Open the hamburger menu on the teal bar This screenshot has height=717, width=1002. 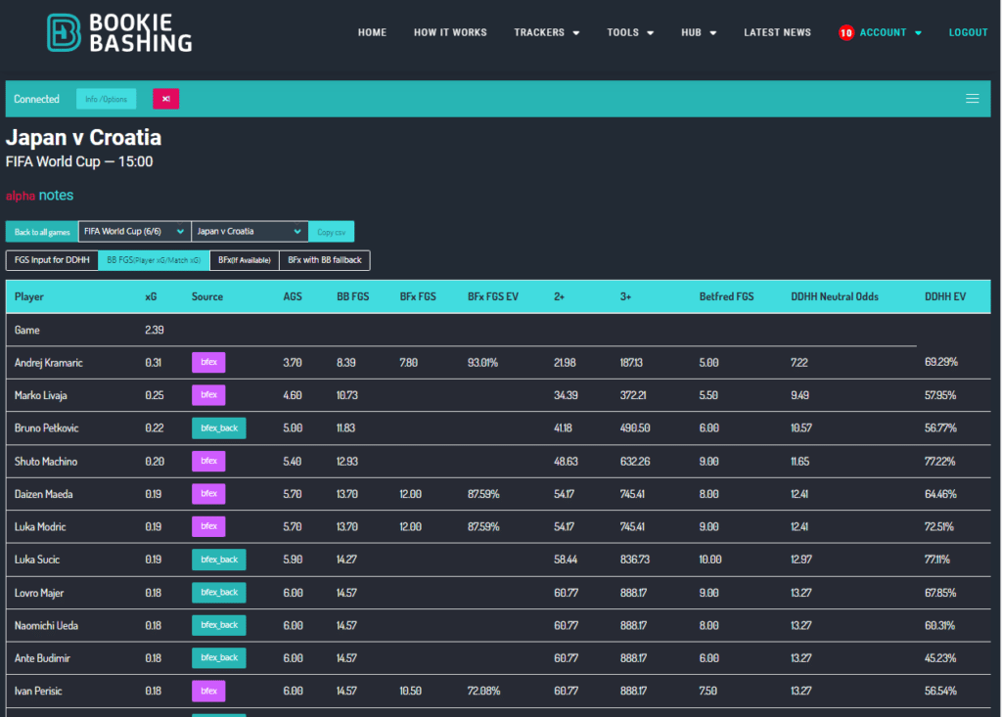tap(972, 98)
